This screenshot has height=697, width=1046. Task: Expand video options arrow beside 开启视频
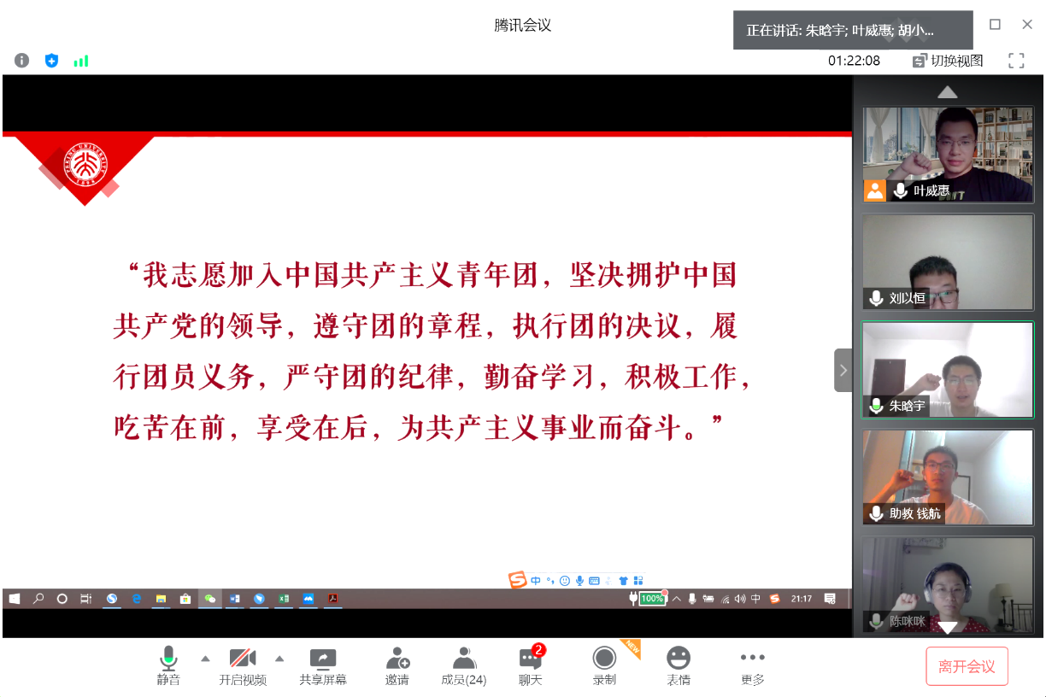point(279,659)
